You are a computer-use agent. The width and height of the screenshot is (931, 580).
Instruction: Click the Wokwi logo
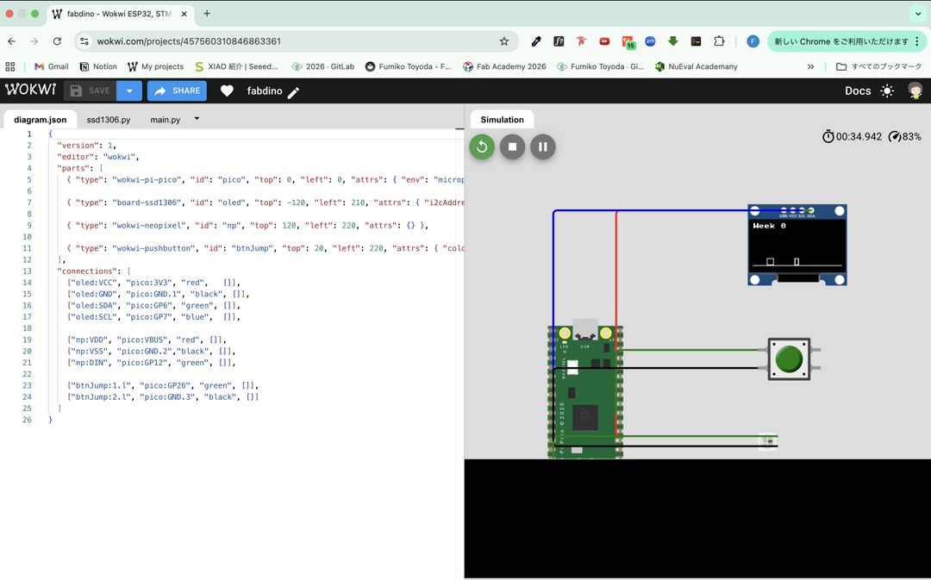coord(30,90)
